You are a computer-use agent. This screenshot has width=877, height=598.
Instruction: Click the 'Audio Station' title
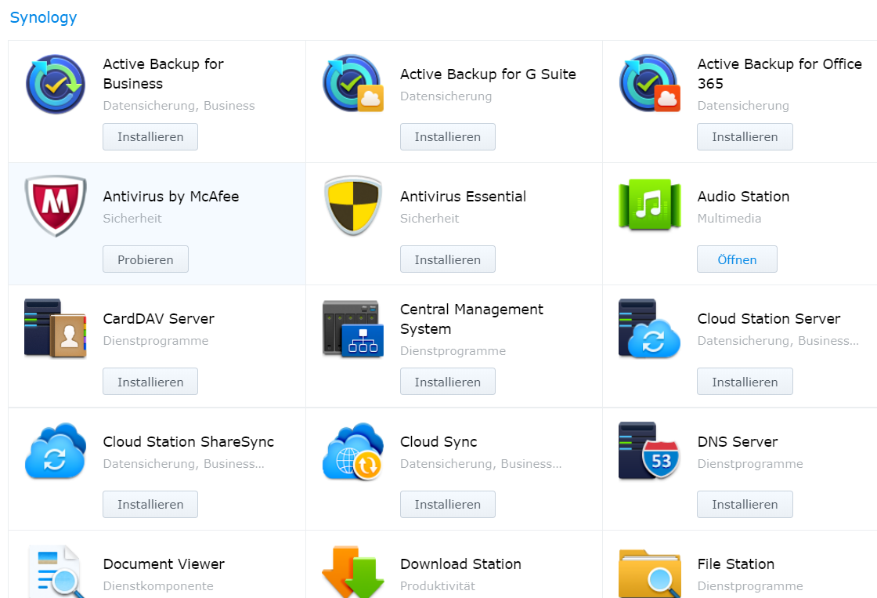[x=743, y=197]
